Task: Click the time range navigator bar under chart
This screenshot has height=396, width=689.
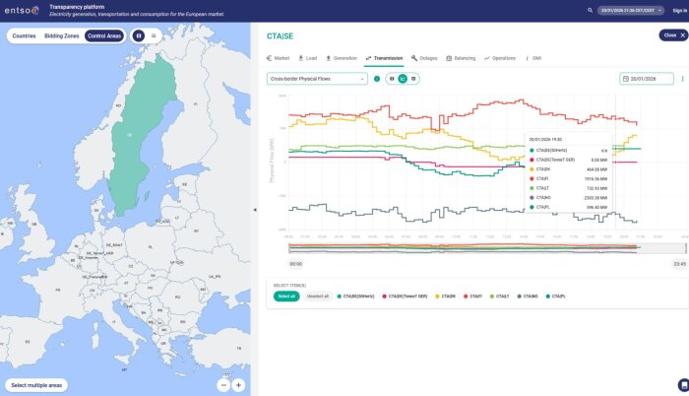Action: point(487,248)
